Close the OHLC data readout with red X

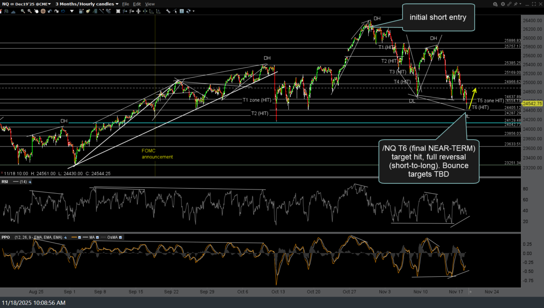(2, 173)
